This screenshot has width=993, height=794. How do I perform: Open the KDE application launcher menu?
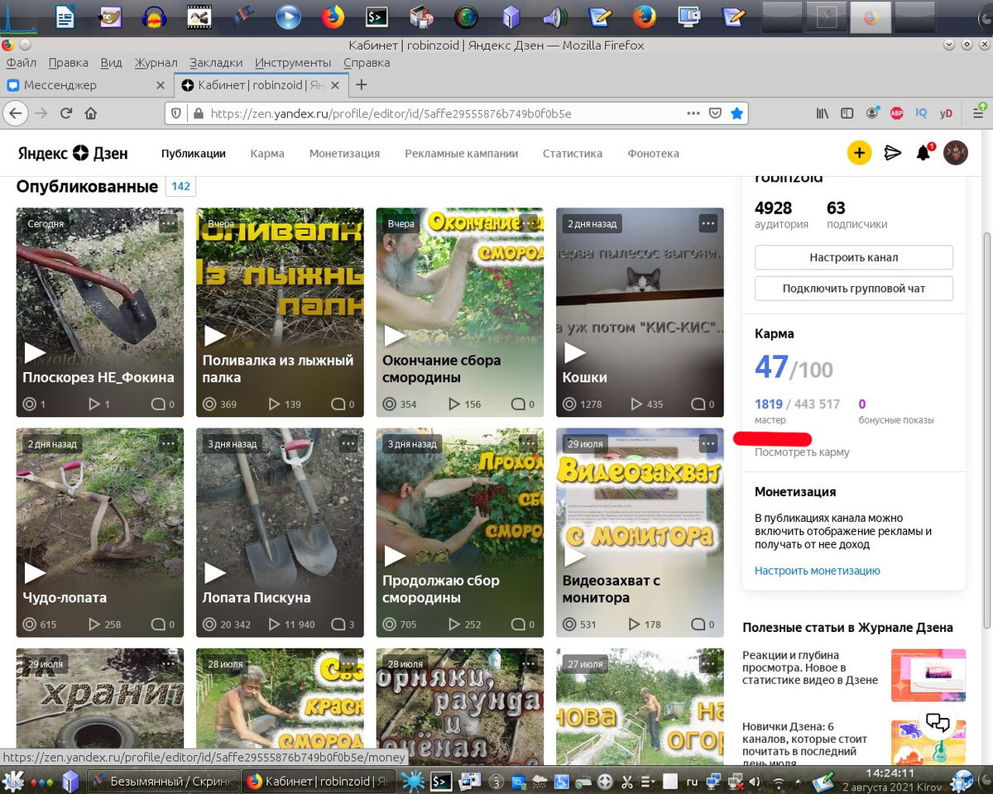(14, 781)
